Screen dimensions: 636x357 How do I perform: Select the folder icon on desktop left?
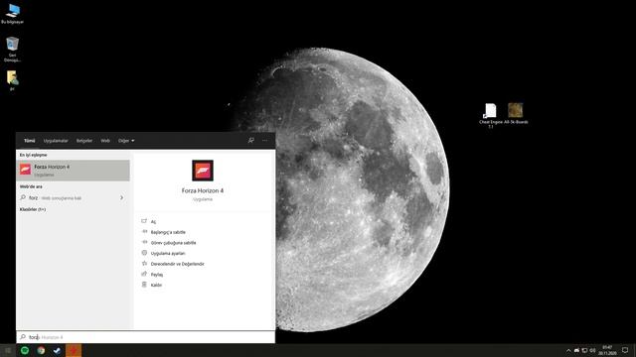(12, 80)
